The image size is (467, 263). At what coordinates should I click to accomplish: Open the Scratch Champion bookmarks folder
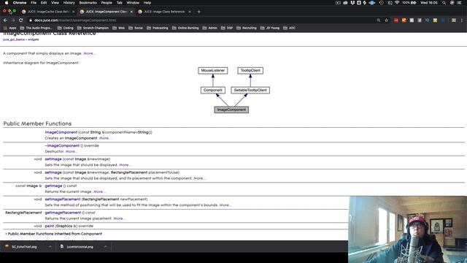pos(93,28)
